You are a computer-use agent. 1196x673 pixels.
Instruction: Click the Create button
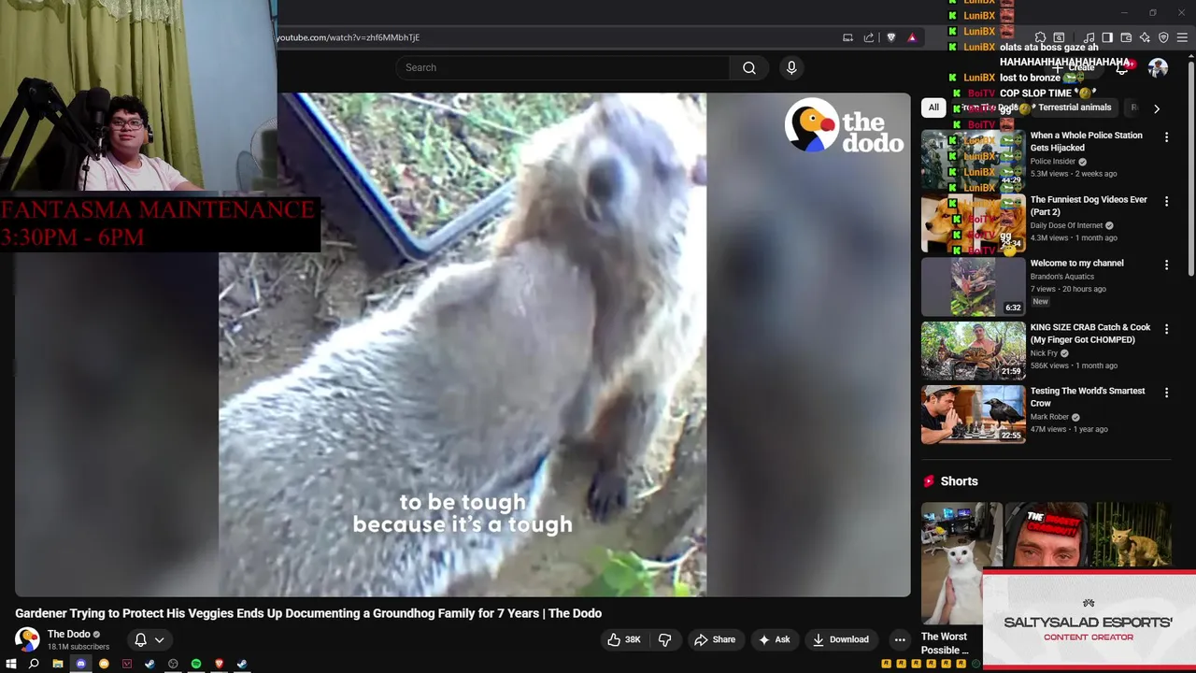coord(1075,67)
